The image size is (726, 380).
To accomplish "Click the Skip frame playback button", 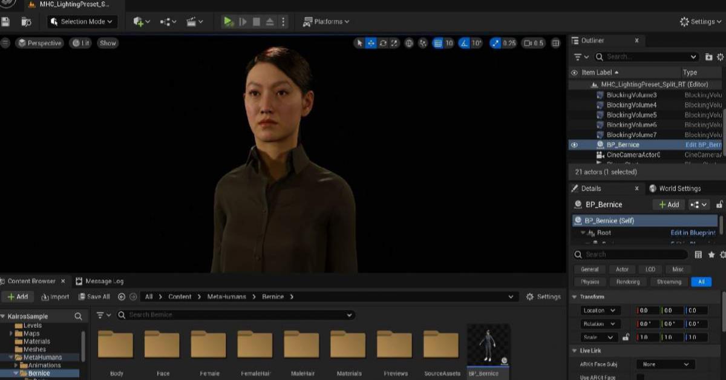I will [243, 21].
